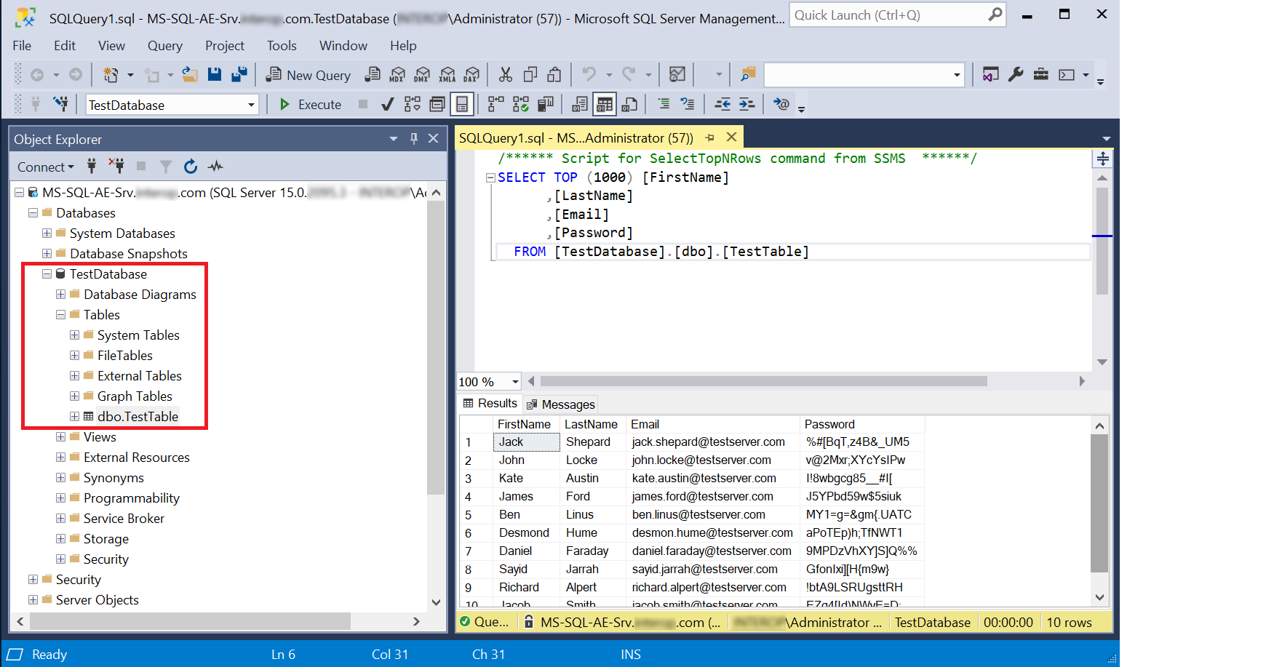
Task: Open the Properties wrench icon
Action: coord(1016,74)
